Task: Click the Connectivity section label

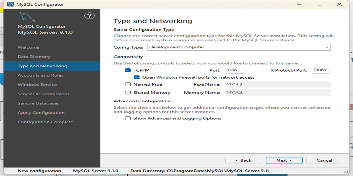Action: click(128, 57)
